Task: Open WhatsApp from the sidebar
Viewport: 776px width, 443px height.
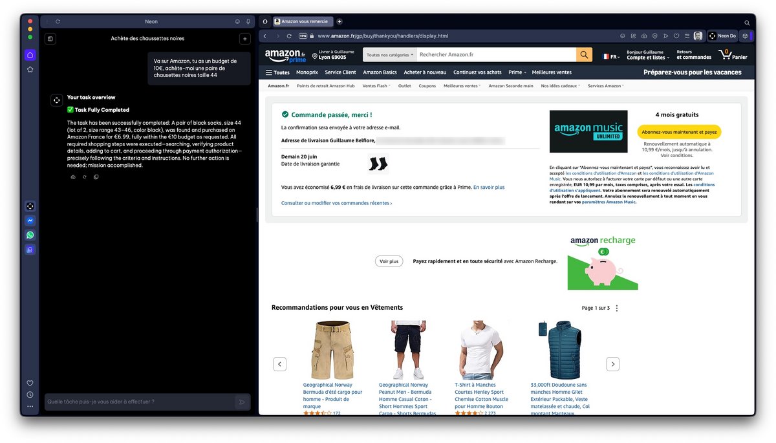Action: coord(30,235)
